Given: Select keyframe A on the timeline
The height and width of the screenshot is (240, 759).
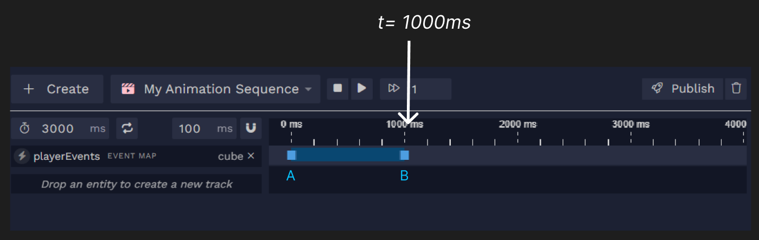Looking at the screenshot, I should tap(291, 155).
